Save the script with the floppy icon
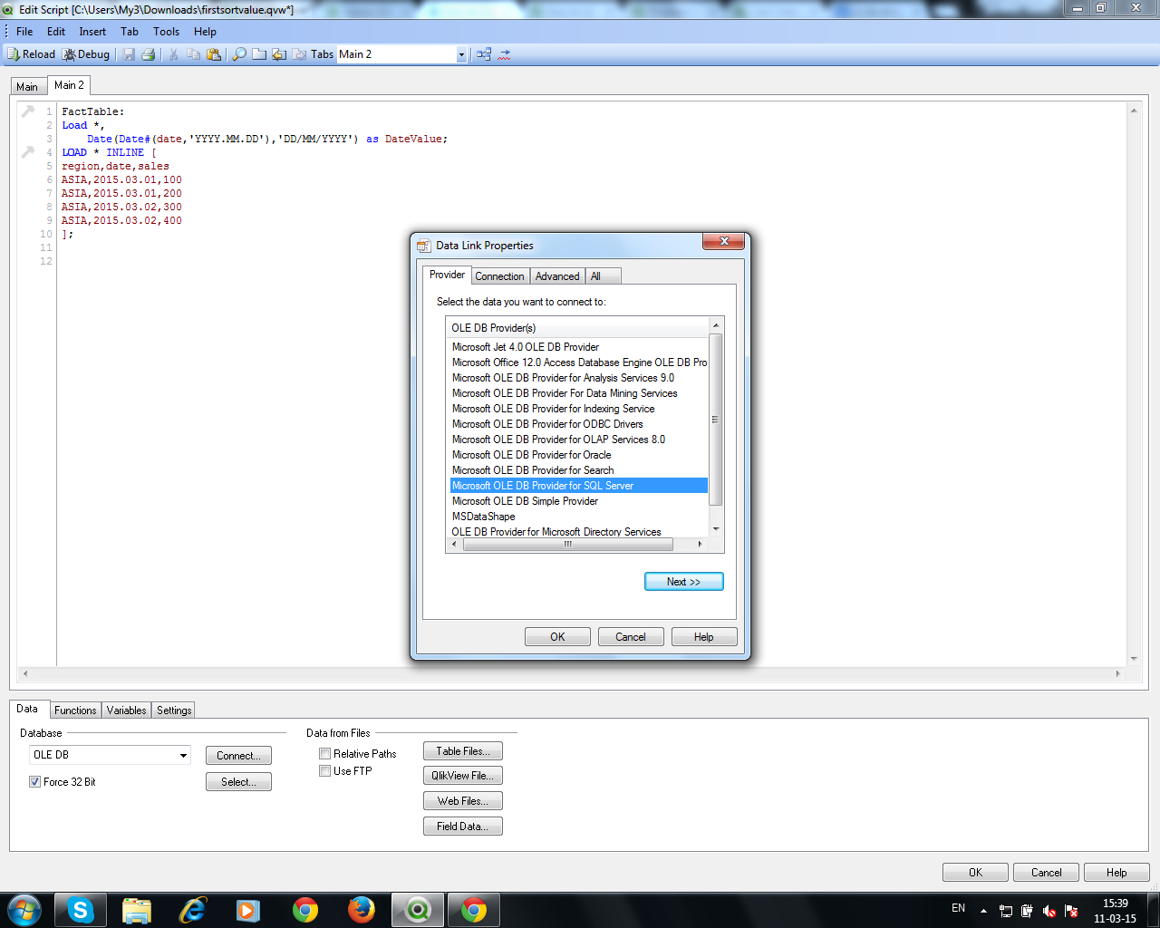Viewport: 1160px width, 928px height. [x=129, y=54]
